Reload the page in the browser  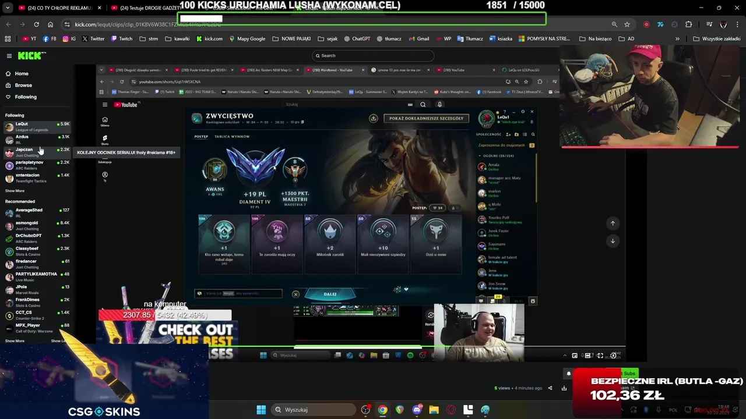[x=36, y=24]
